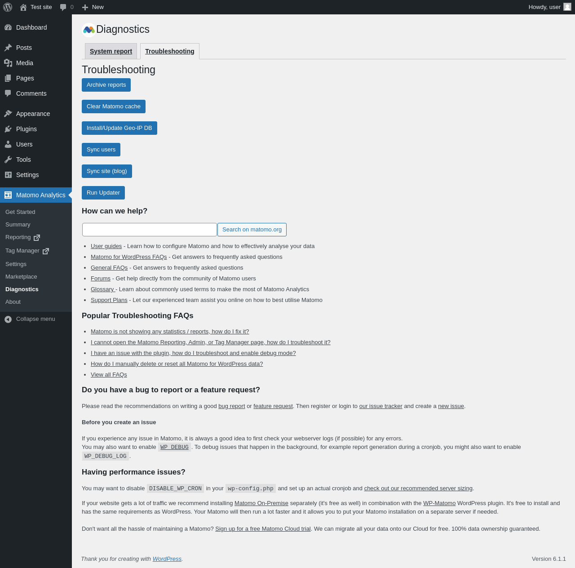Click the Tools wrench icon
Screen dimensions: 575x568
click(8, 160)
